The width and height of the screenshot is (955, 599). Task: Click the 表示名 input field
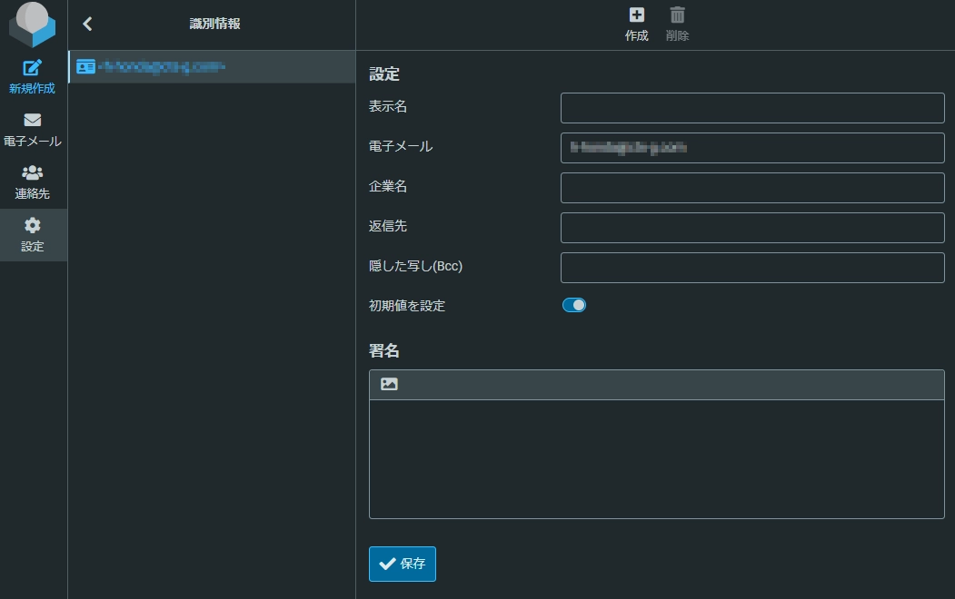[752, 107]
